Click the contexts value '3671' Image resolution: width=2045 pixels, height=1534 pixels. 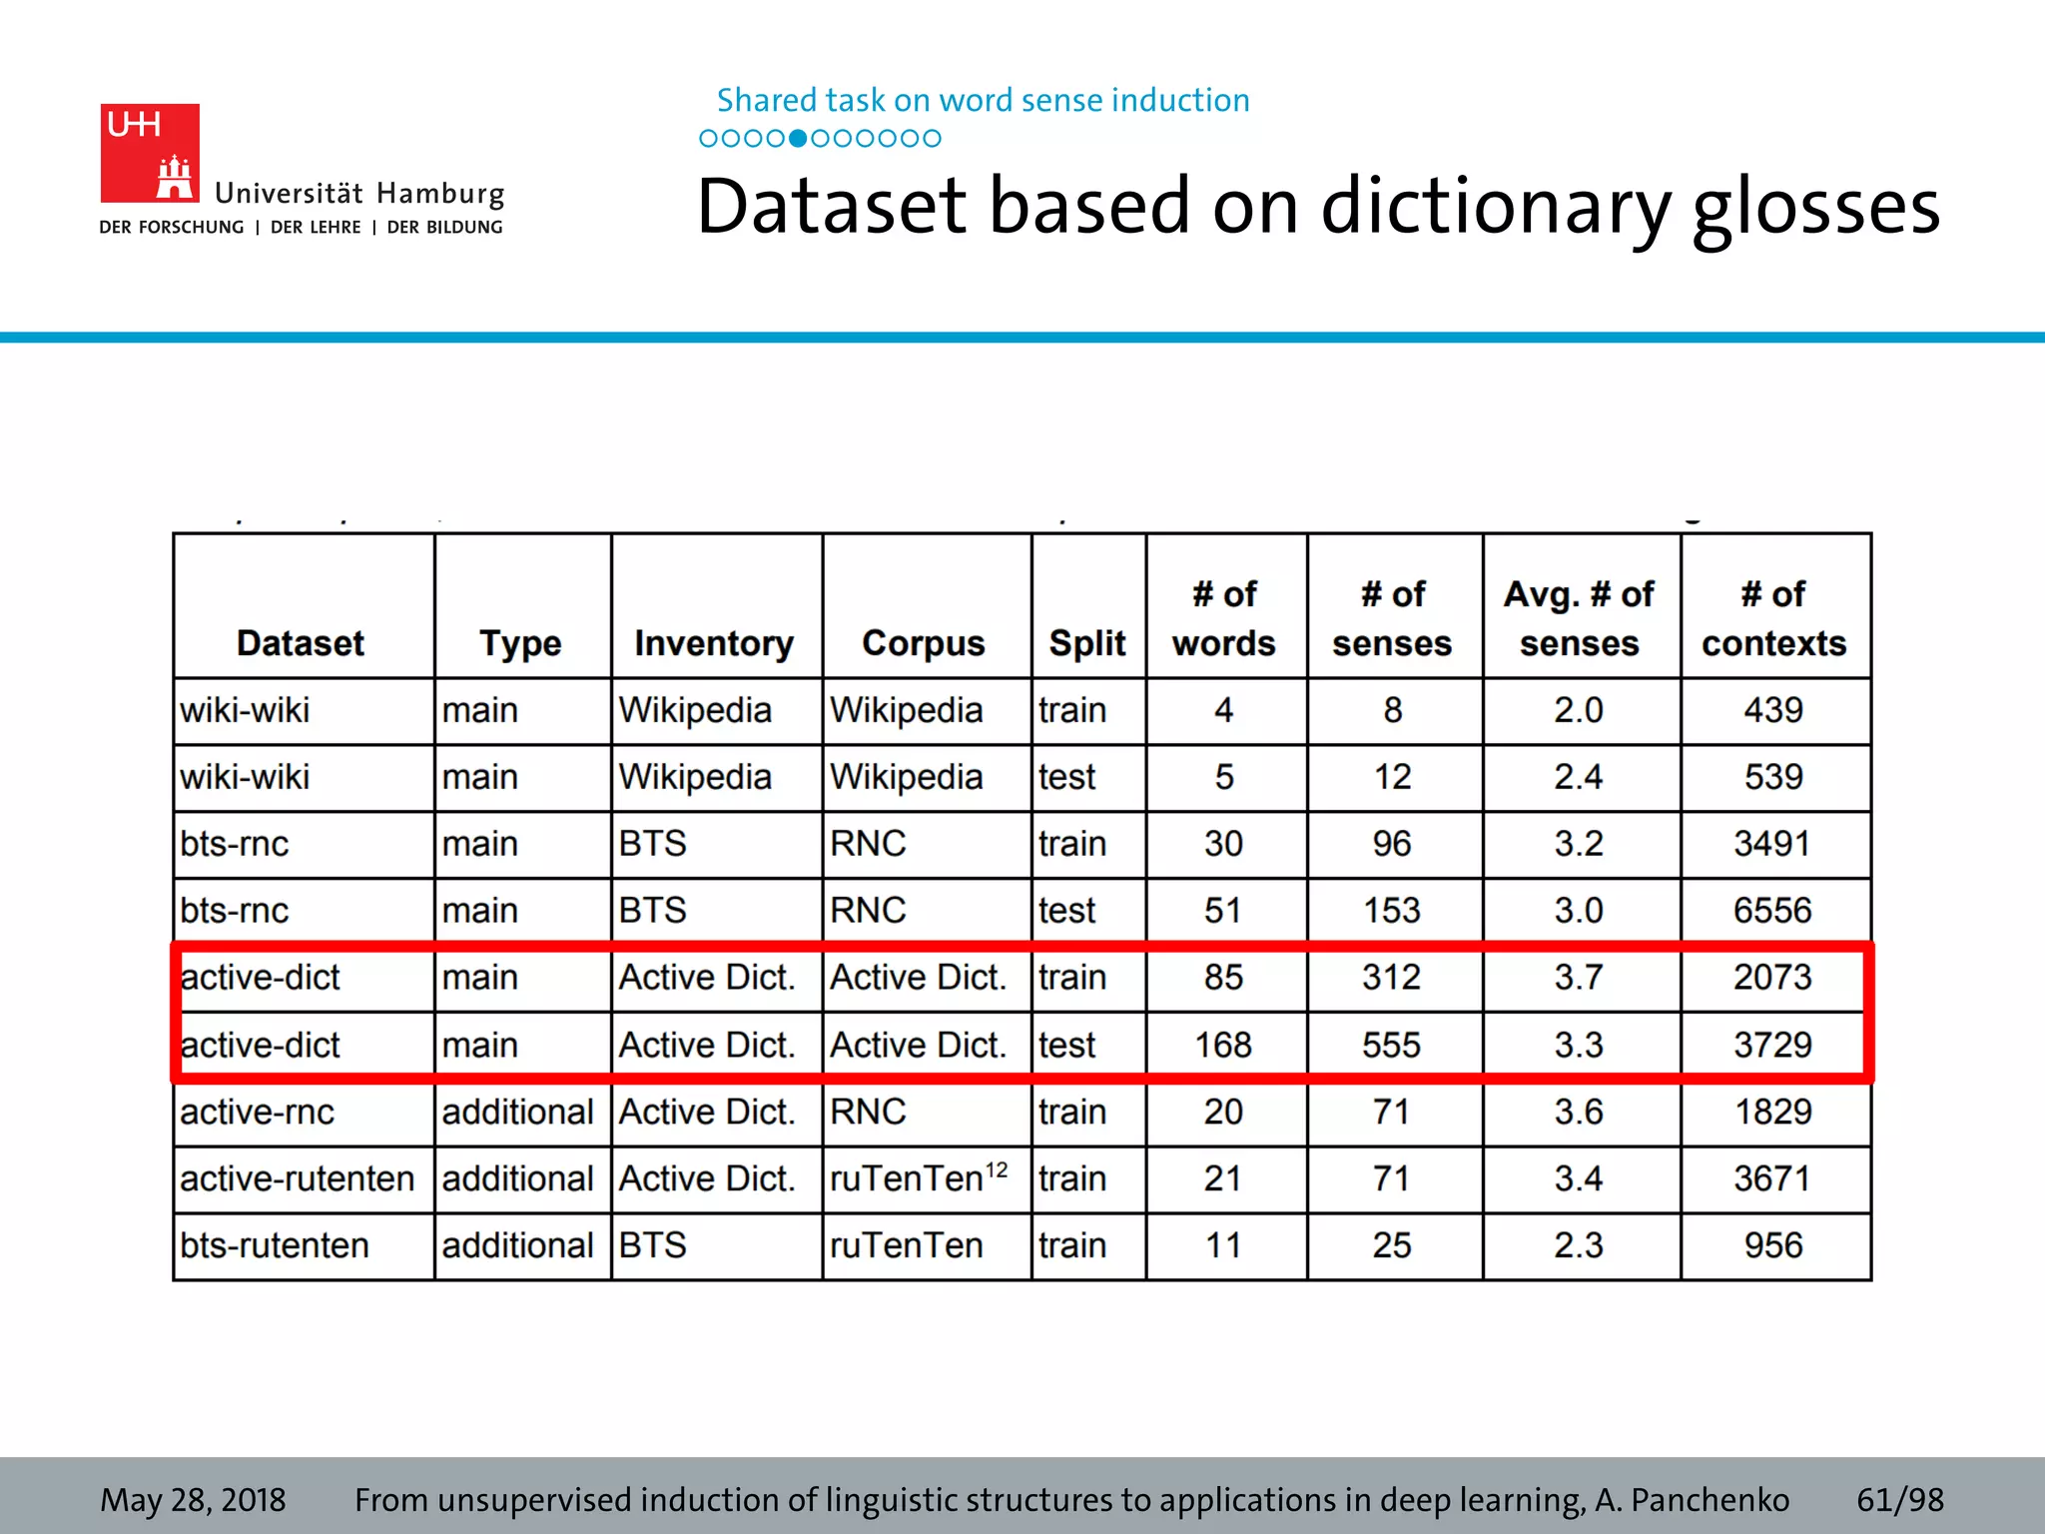[x=1772, y=1178]
